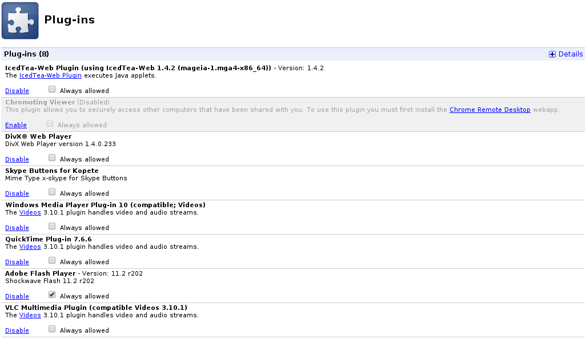Check Always allowed for Skype Buttons
586x343 pixels.
pos(52,192)
